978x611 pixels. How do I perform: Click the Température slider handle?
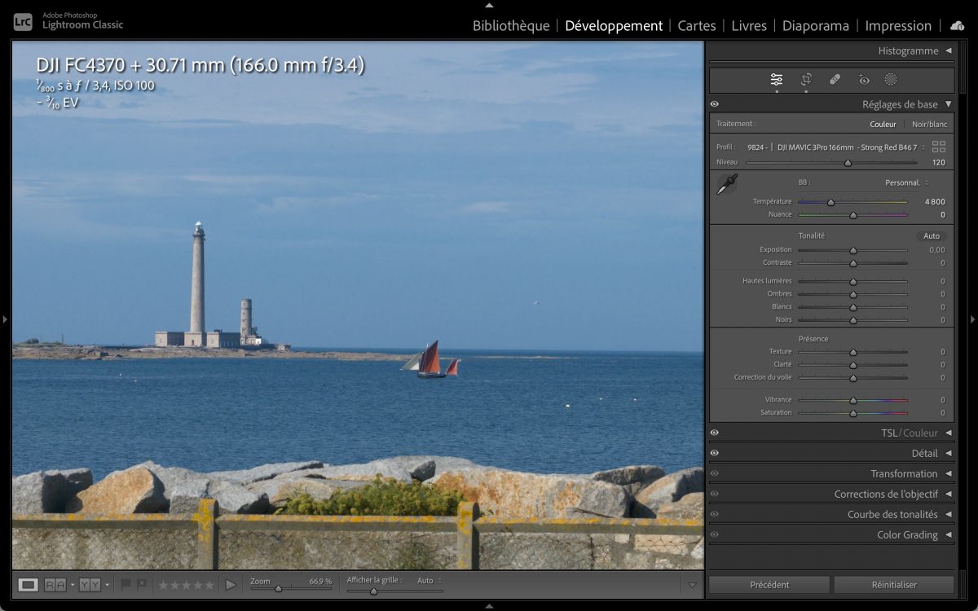830,202
